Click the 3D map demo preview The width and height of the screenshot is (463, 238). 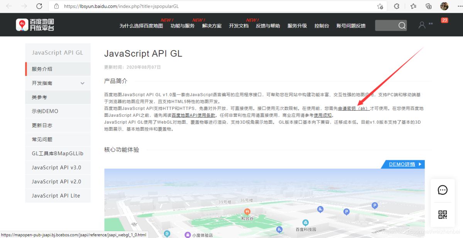tap(264, 203)
